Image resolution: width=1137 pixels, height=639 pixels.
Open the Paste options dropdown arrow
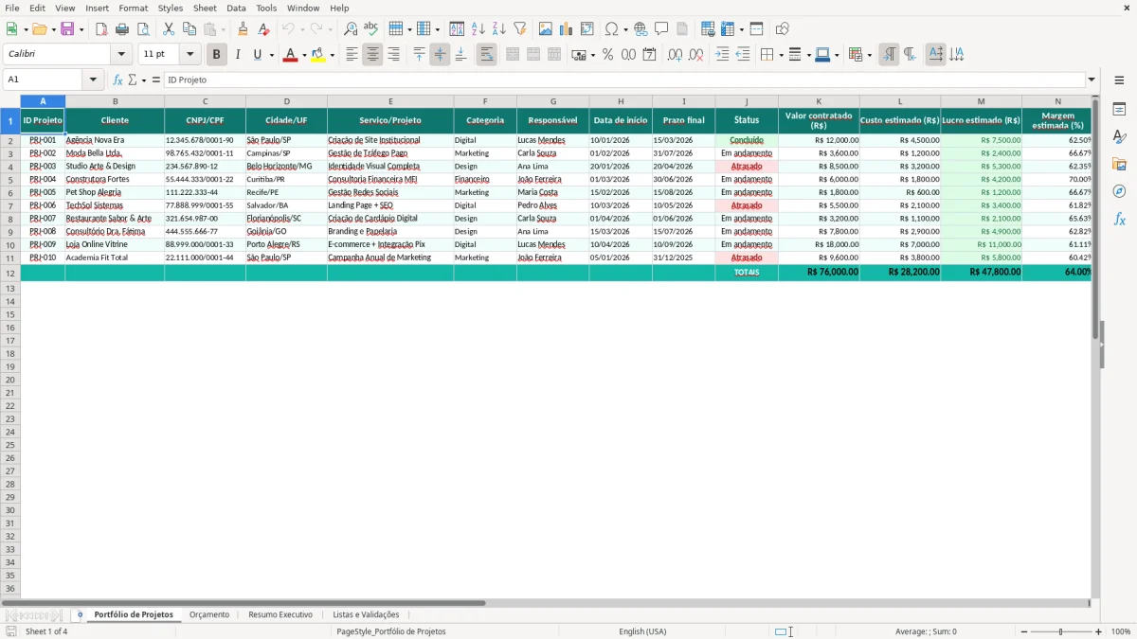[x=223, y=29]
